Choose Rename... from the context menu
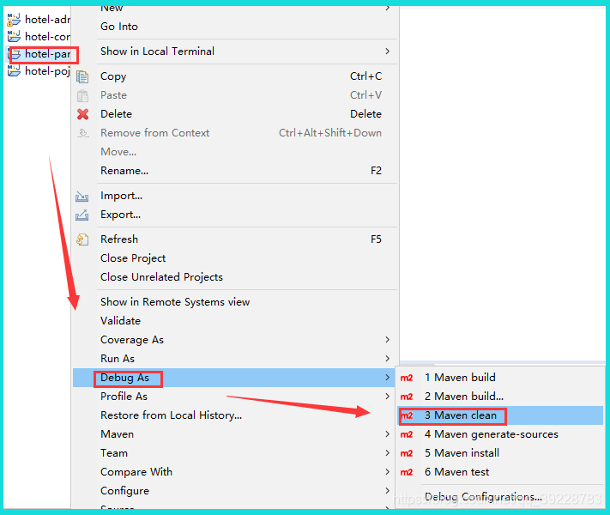The width and height of the screenshot is (610, 515). [124, 171]
